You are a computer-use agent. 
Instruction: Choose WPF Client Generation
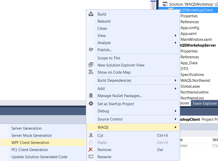(43, 142)
